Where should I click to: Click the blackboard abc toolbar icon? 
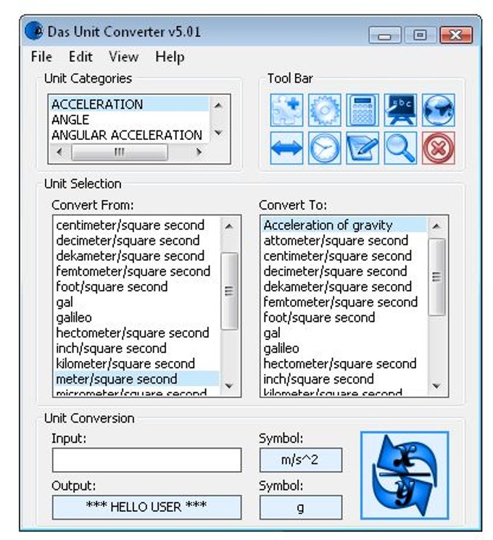(400, 110)
